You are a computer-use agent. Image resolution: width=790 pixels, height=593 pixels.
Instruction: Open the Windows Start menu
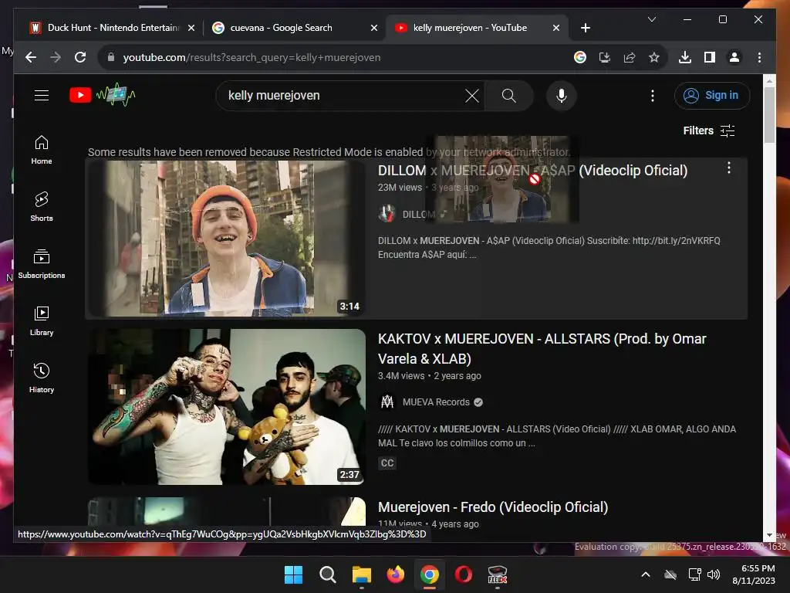tap(293, 574)
